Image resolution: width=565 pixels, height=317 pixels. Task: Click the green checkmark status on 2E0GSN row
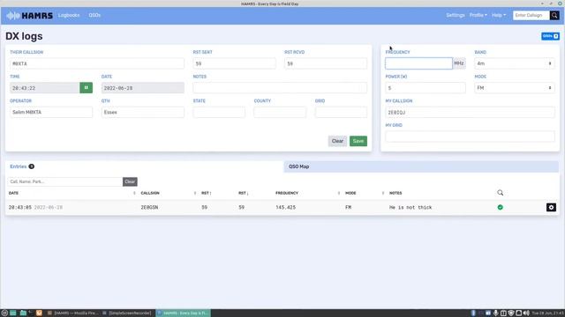(x=501, y=208)
